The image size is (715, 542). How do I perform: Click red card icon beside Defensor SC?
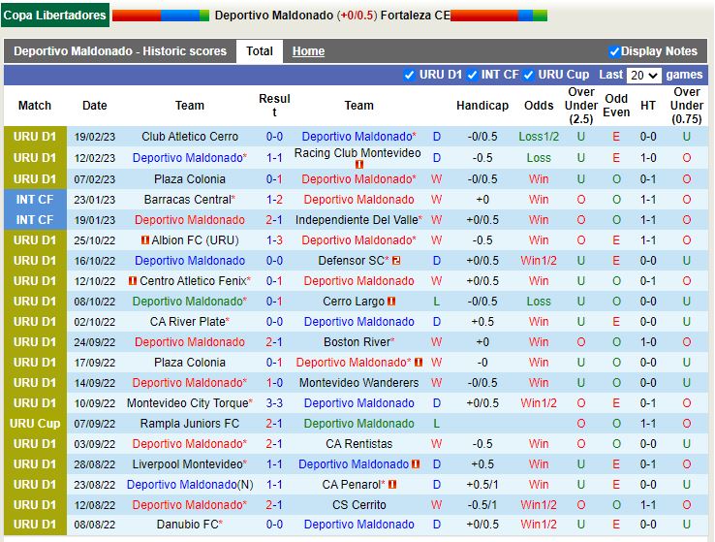click(396, 261)
